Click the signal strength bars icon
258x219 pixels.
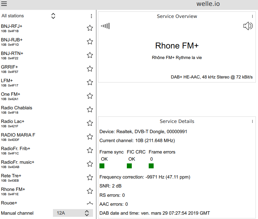105,26
